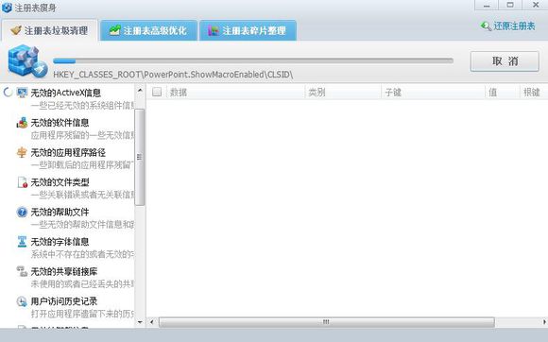
Task: Select the 无效的软件信息 icon
Action: click(22, 123)
